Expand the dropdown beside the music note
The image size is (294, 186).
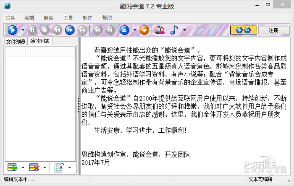[185, 30]
